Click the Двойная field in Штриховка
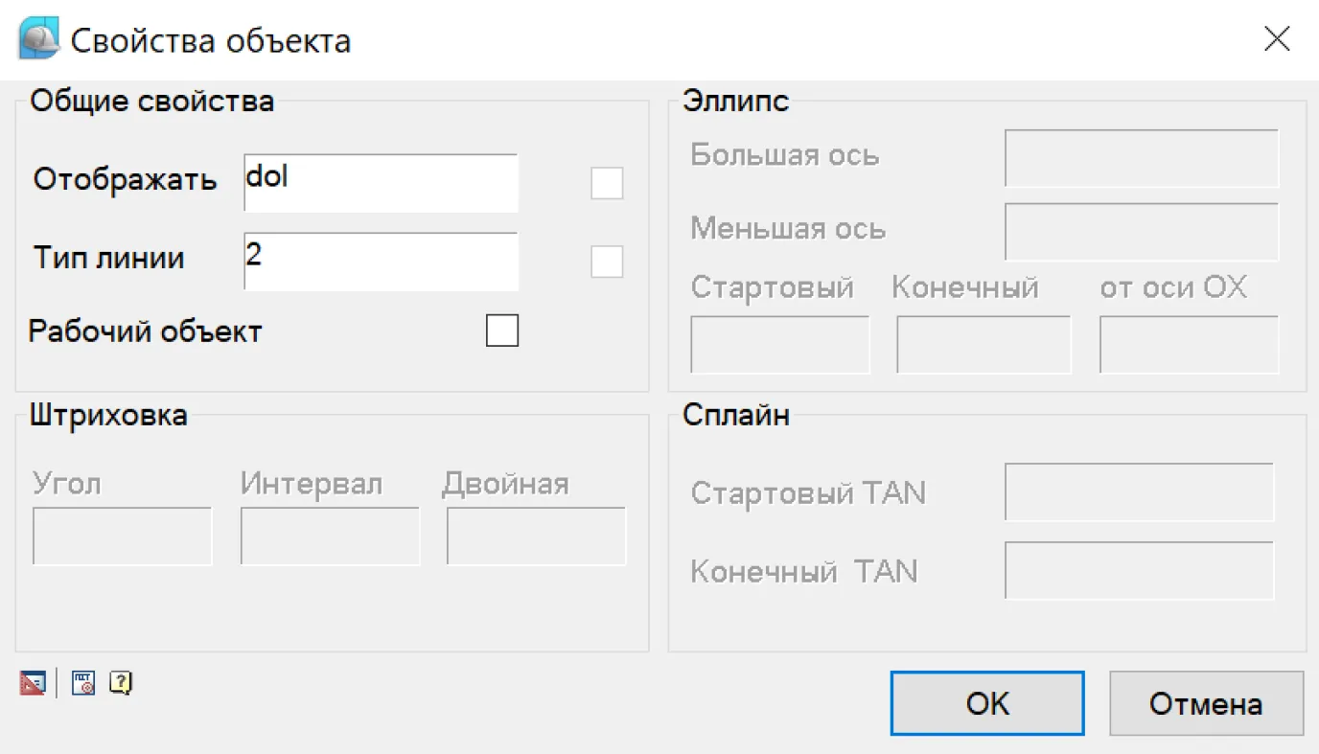The image size is (1319, 754). pyautogui.click(x=536, y=536)
